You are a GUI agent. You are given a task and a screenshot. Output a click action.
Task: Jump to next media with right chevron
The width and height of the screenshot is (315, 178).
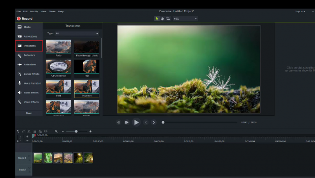tap(154, 122)
